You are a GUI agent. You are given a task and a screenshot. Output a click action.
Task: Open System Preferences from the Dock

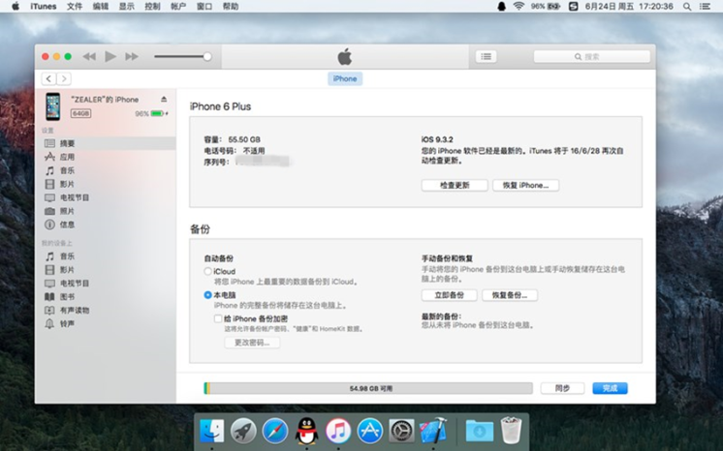point(401,431)
